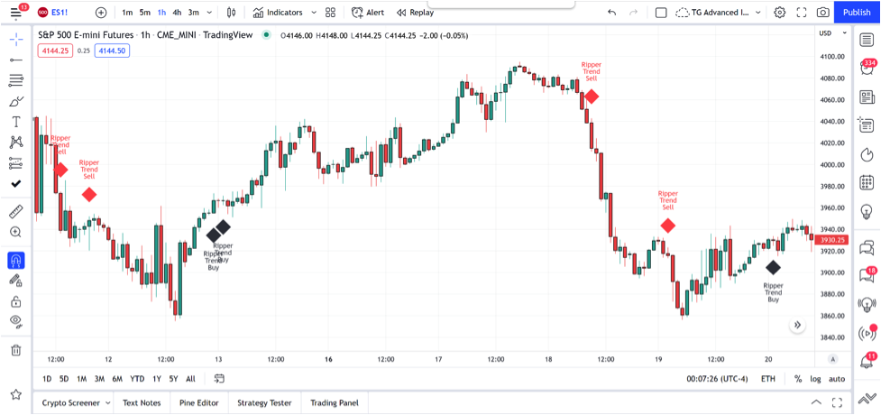Expand the time interval dropdown arrow
The height and width of the screenshot is (415, 881).
[x=210, y=13]
